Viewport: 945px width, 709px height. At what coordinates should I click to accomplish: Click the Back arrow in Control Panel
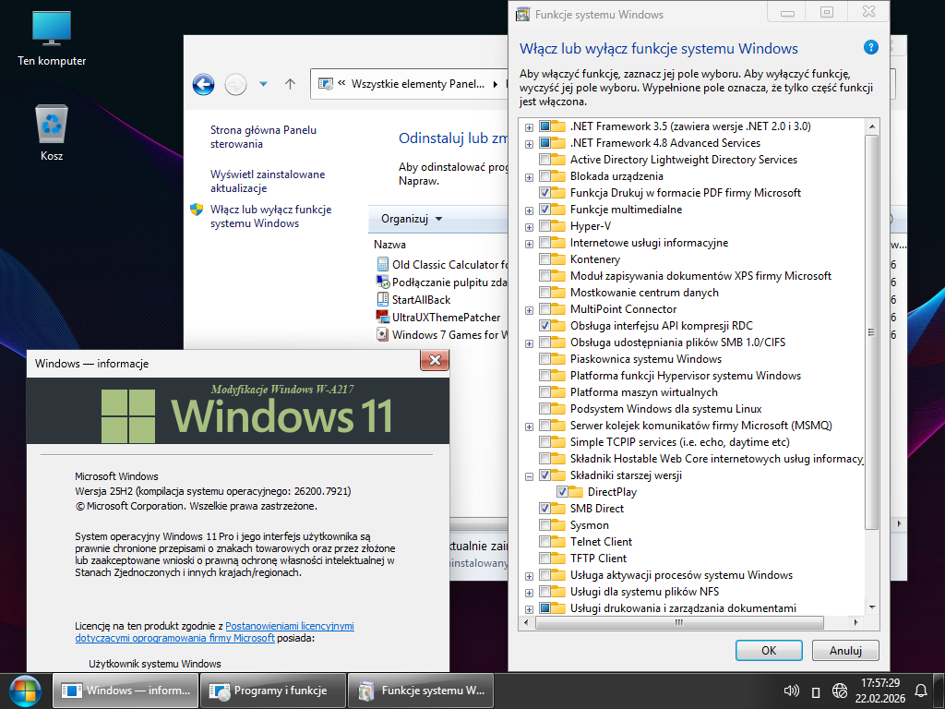[203, 84]
